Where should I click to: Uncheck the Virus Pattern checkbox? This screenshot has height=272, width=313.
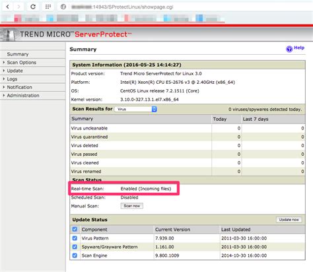[75, 238]
